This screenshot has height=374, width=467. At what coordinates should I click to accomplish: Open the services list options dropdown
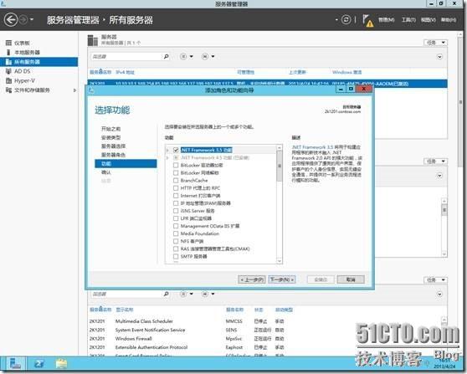[187, 294]
